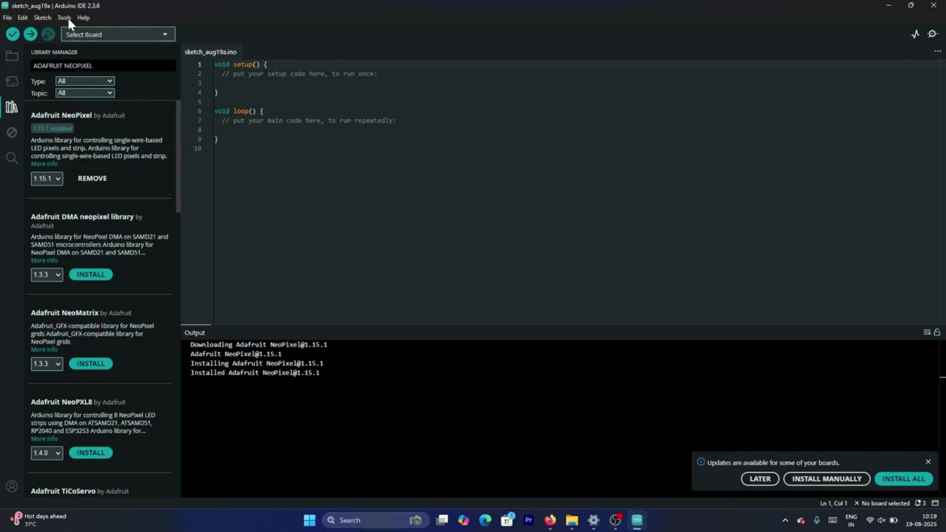Open the account profile icon
The image size is (946, 532).
coord(12,486)
